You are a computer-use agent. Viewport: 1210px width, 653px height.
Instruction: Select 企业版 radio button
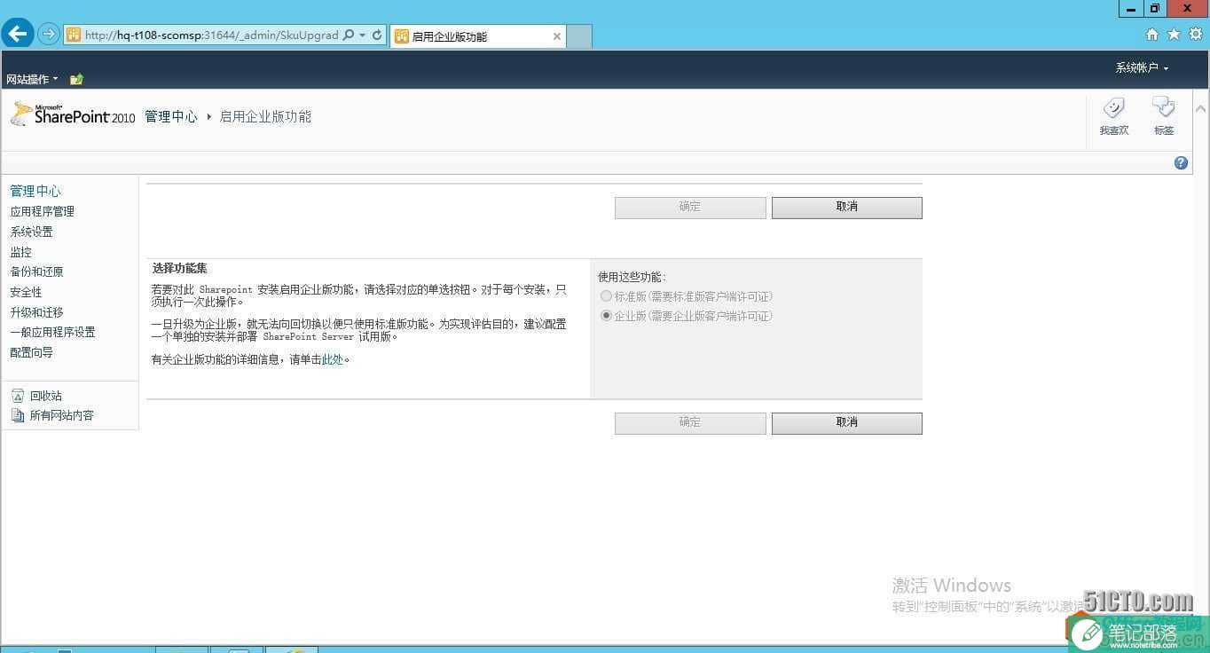606,316
